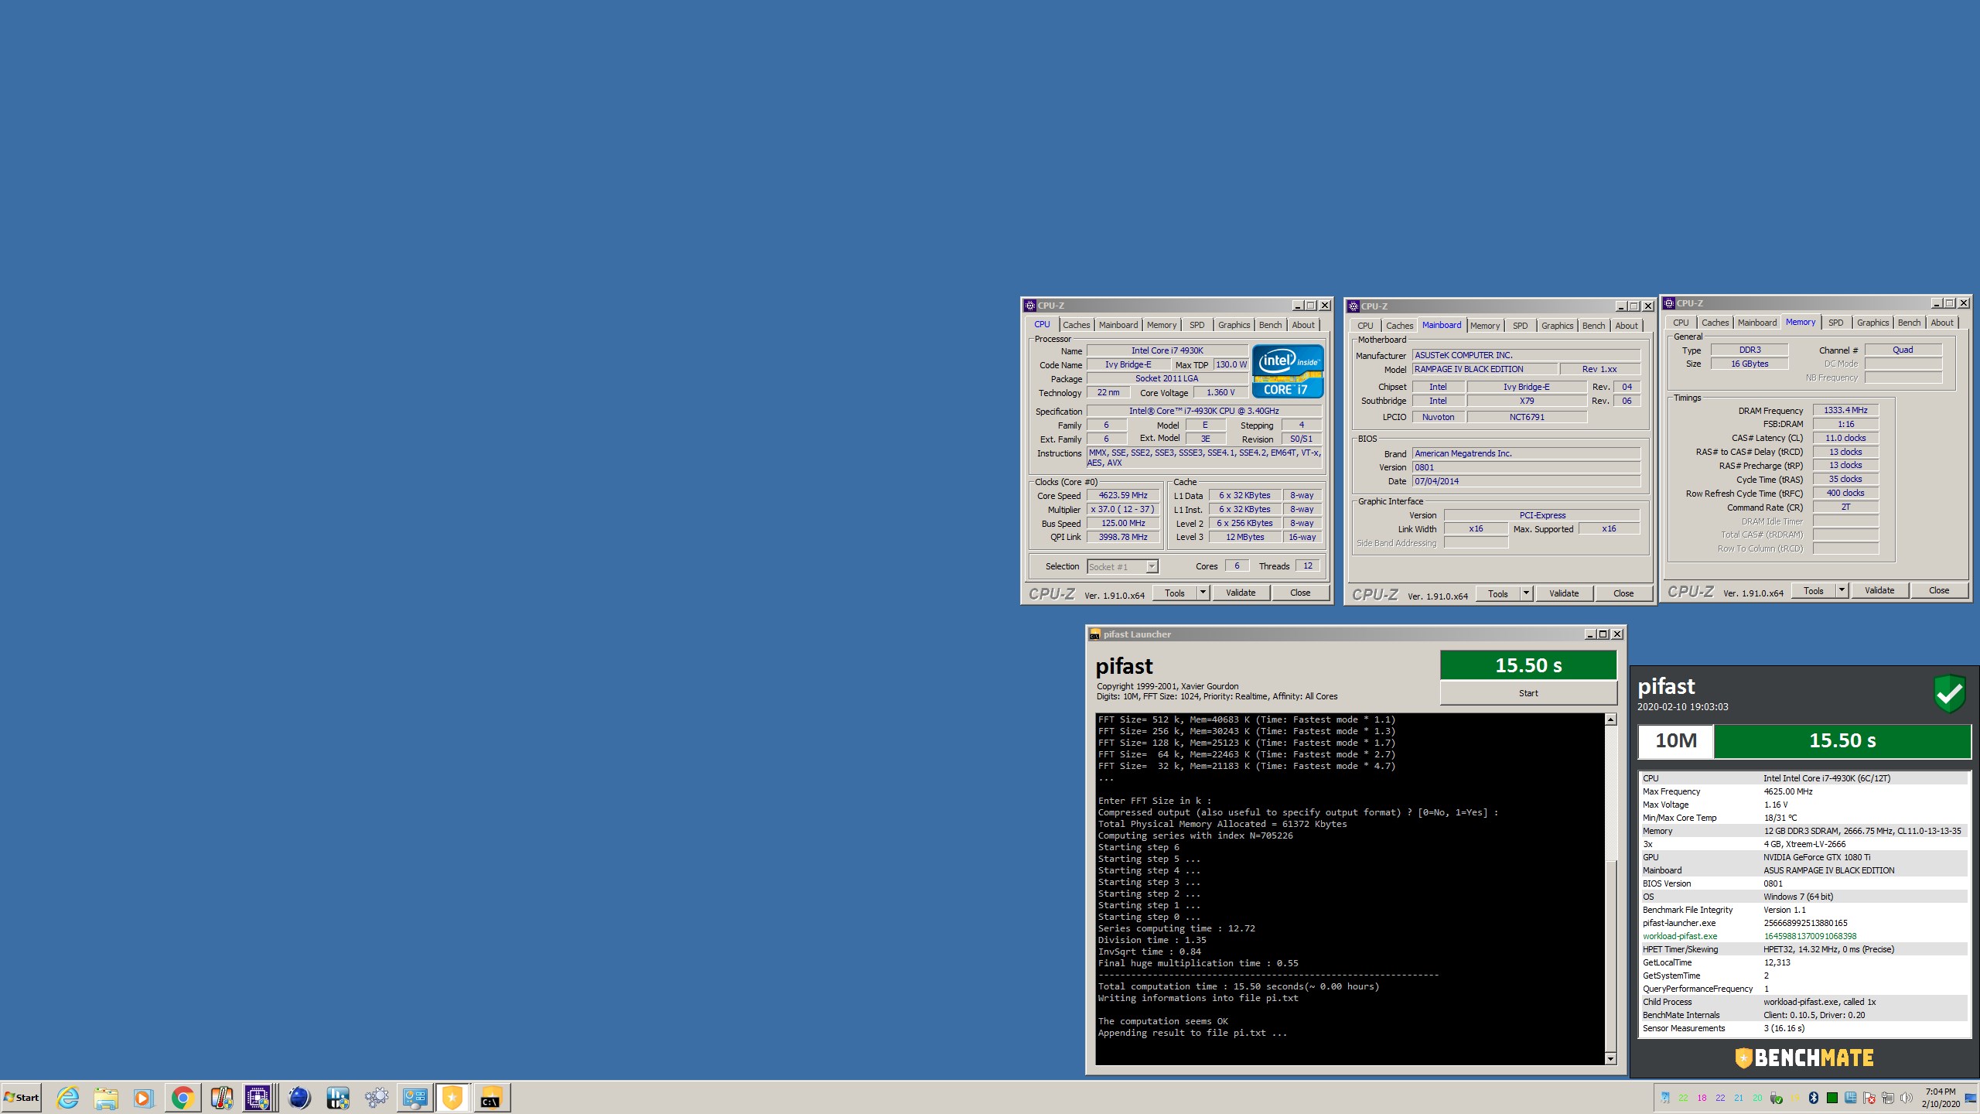
Task: Click the Intel Core i7 logo in CPU-Z
Action: tap(1287, 371)
